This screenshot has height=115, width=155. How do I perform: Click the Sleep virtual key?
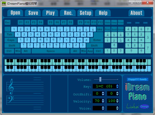(x=114, y=22)
